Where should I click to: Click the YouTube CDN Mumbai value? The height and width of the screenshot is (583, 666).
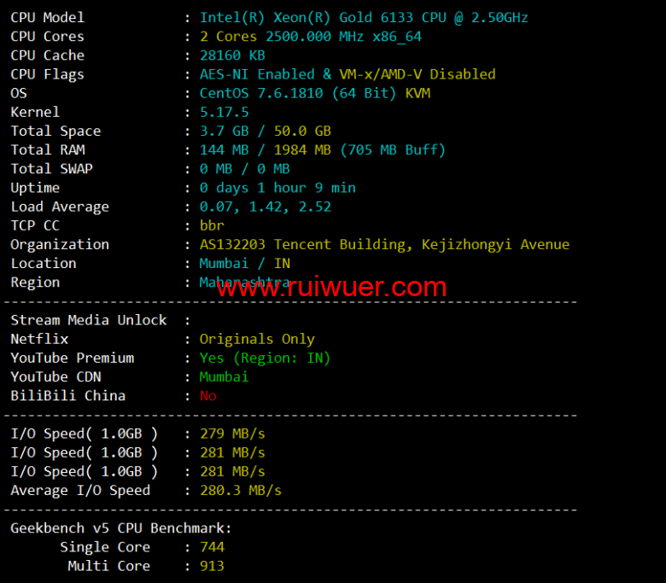[224, 377]
